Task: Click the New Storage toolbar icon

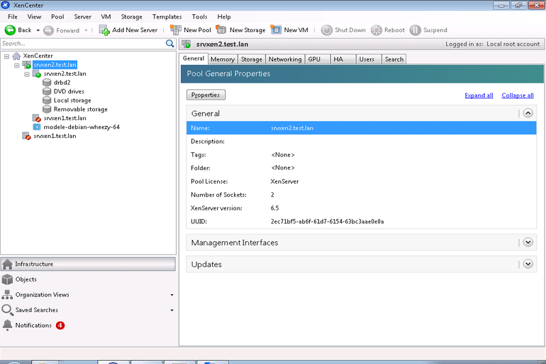Action: coord(221,29)
